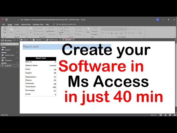Screen dimensions: 177x133
Task: Collapse the Tables group in navigation pane
Action: 17,47
